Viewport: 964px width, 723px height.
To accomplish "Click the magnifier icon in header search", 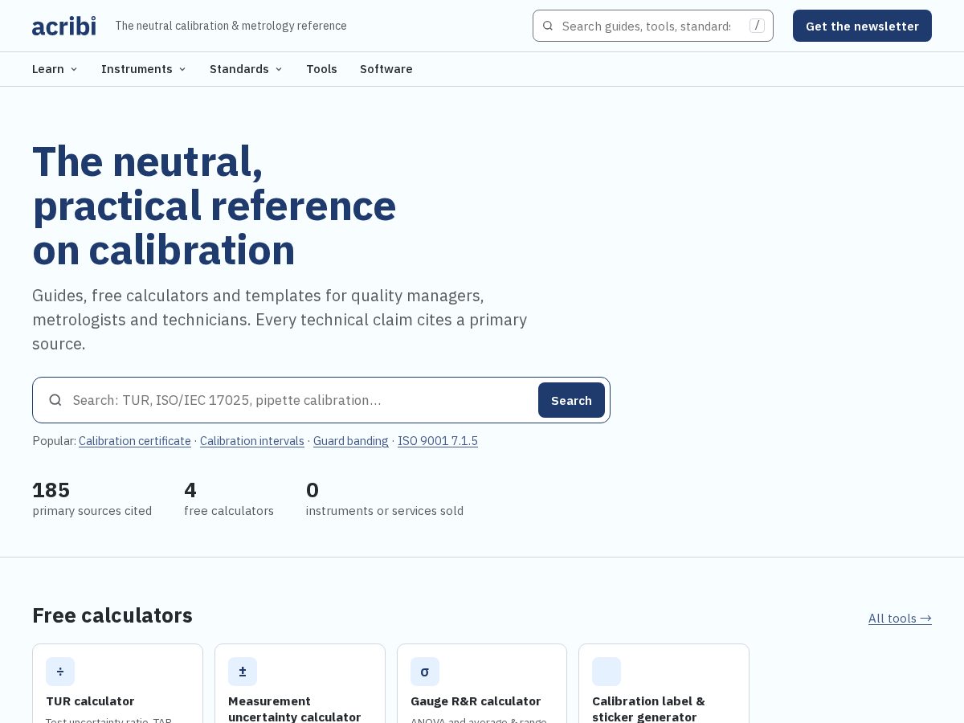I will [x=548, y=26].
